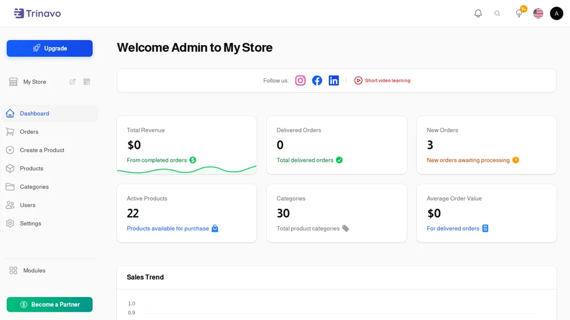The height and width of the screenshot is (320, 570).
Task: Click 'For delivered orders' text
Action: [x=453, y=228]
